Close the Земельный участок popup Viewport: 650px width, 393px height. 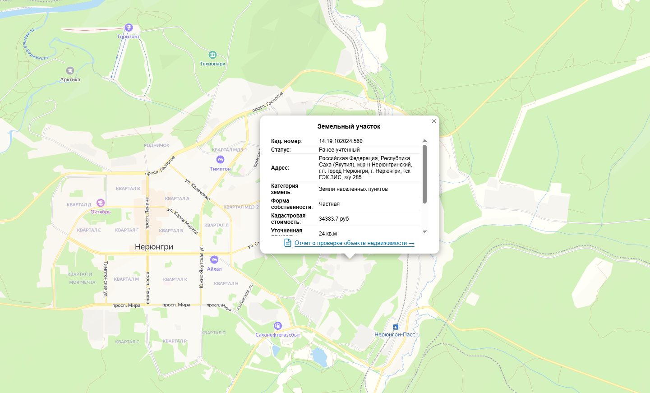[434, 121]
